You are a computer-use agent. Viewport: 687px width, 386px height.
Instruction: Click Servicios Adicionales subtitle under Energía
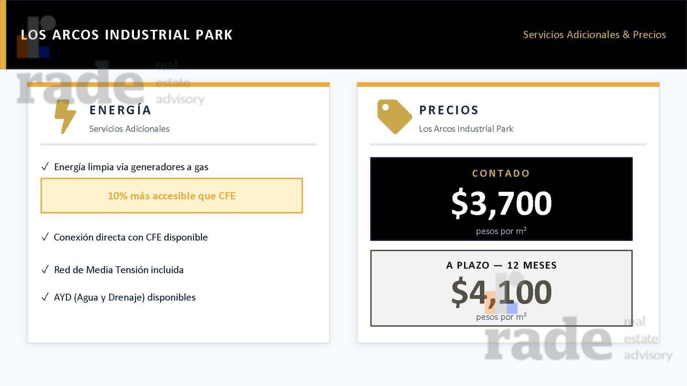tap(129, 129)
